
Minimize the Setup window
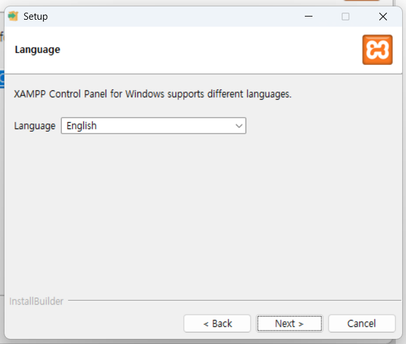pyautogui.click(x=309, y=17)
